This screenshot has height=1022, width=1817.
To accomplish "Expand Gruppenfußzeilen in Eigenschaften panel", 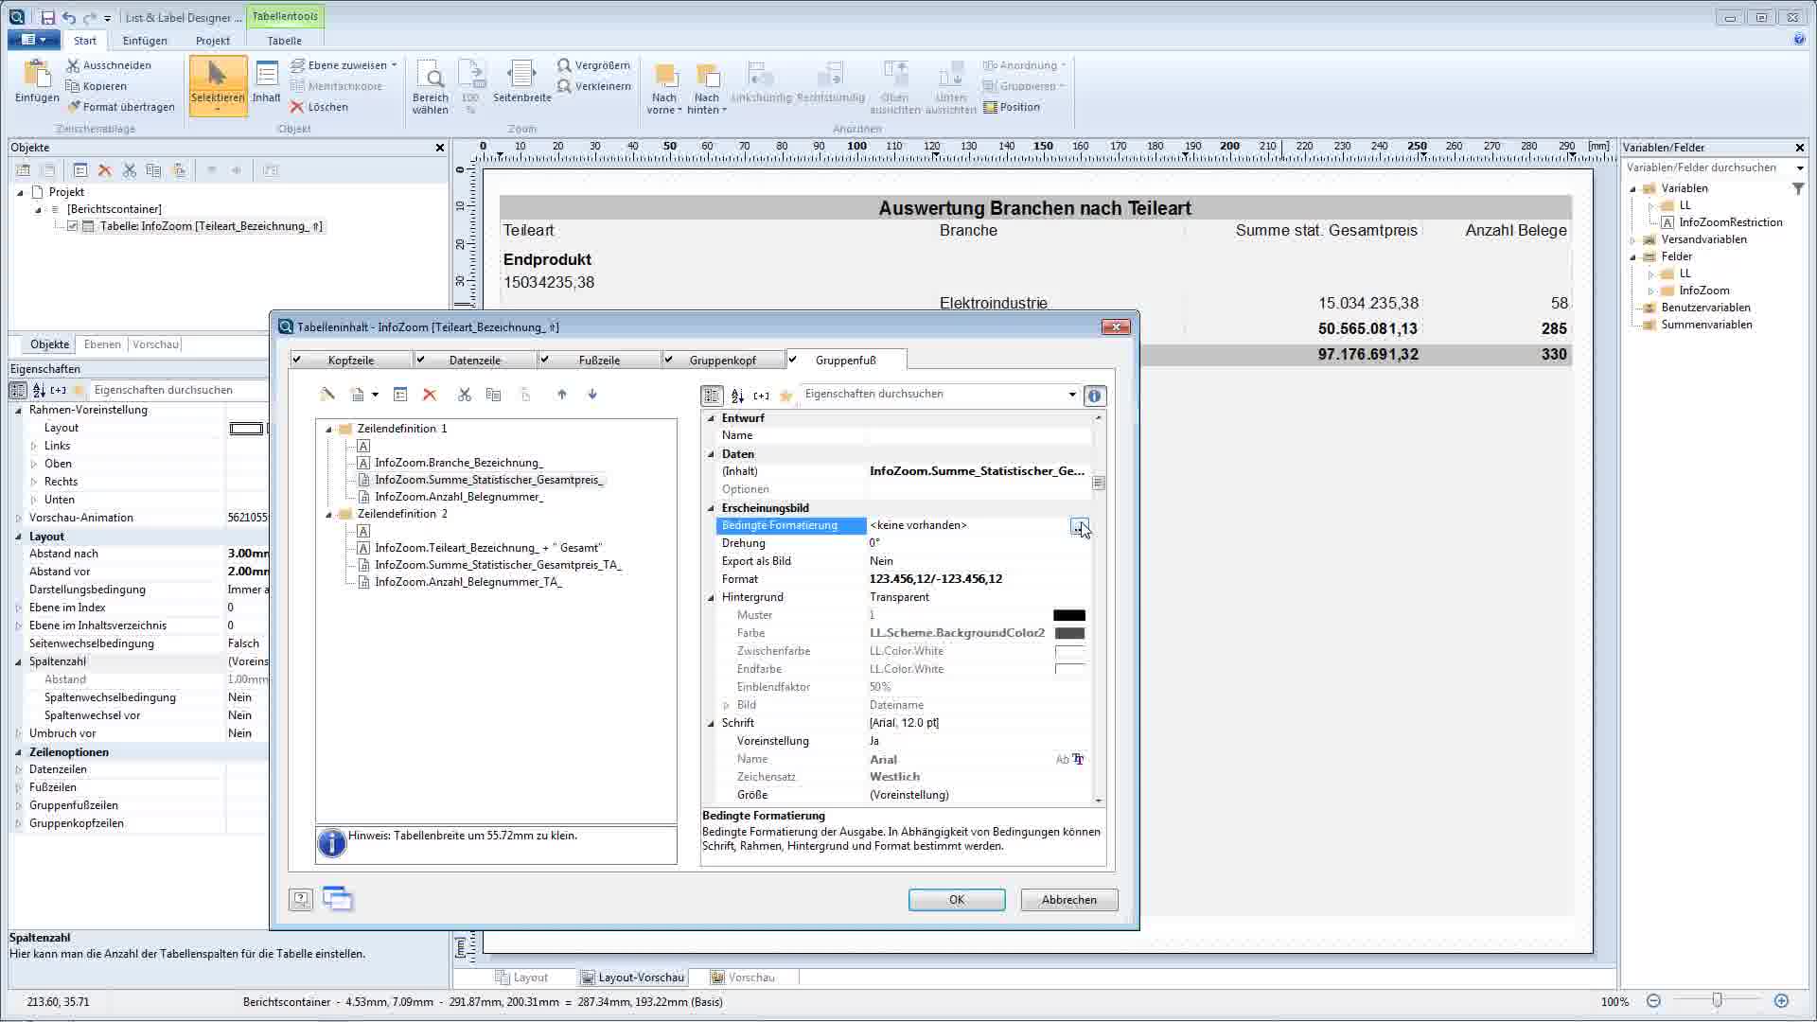I will [19, 805].
